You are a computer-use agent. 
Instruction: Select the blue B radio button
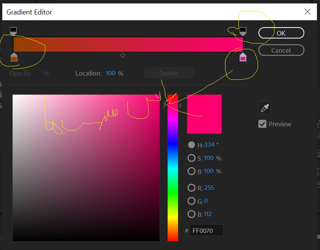pos(191,214)
